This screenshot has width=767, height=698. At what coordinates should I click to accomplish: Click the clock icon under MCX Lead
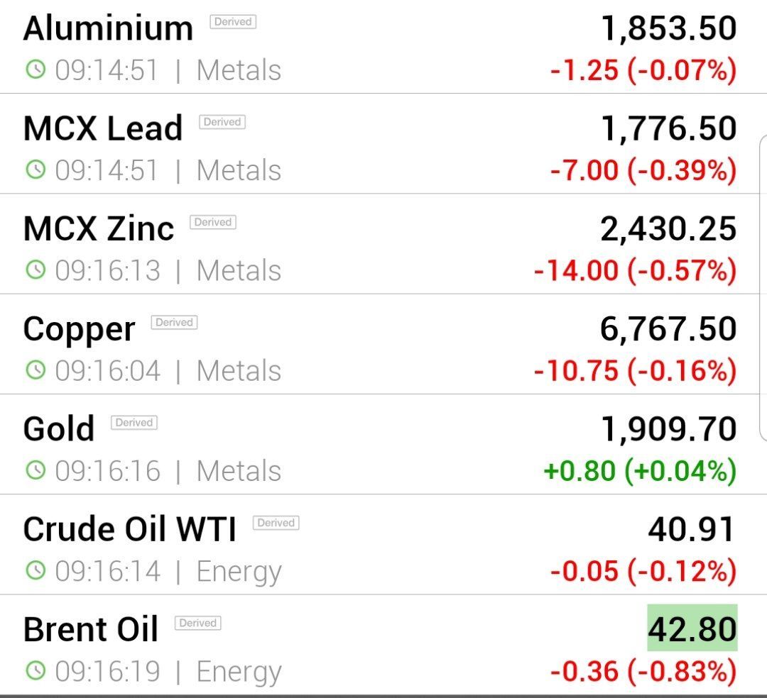36,170
